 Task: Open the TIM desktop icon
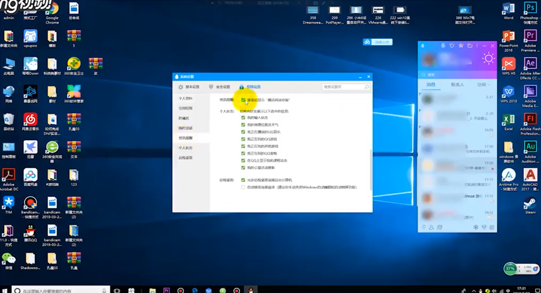8,206
